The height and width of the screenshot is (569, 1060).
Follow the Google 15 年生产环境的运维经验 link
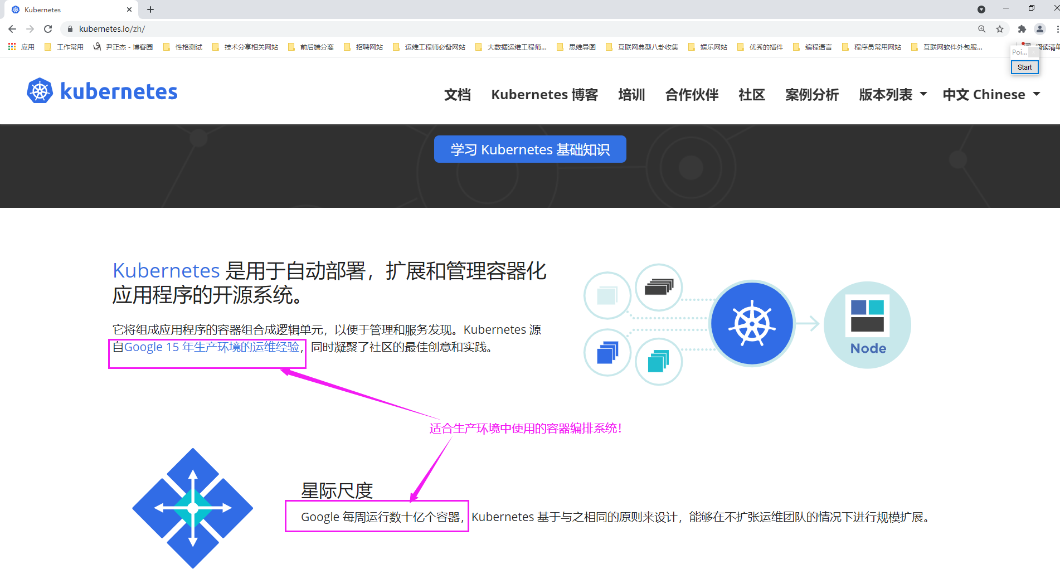point(212,347)
